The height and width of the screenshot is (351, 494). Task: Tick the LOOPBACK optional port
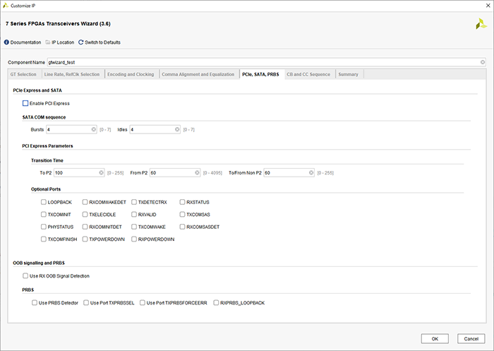(44, 202)
